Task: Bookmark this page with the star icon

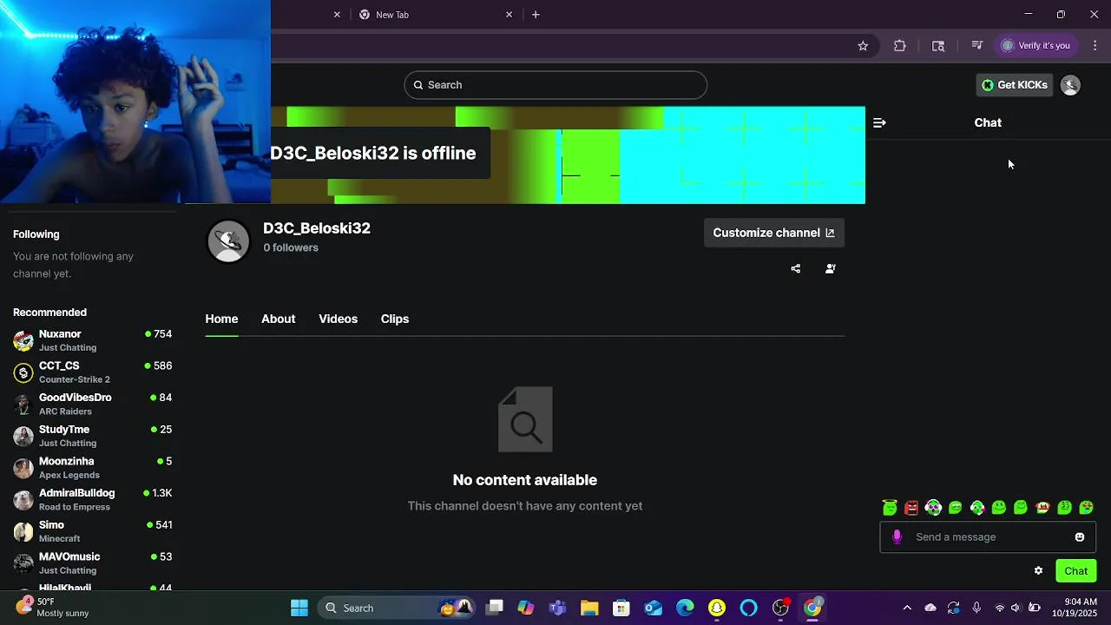Action: [863, 46]
